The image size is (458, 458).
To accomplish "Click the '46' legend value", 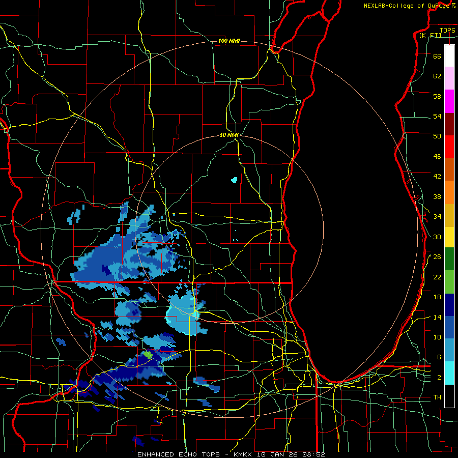I will (437, 157).
